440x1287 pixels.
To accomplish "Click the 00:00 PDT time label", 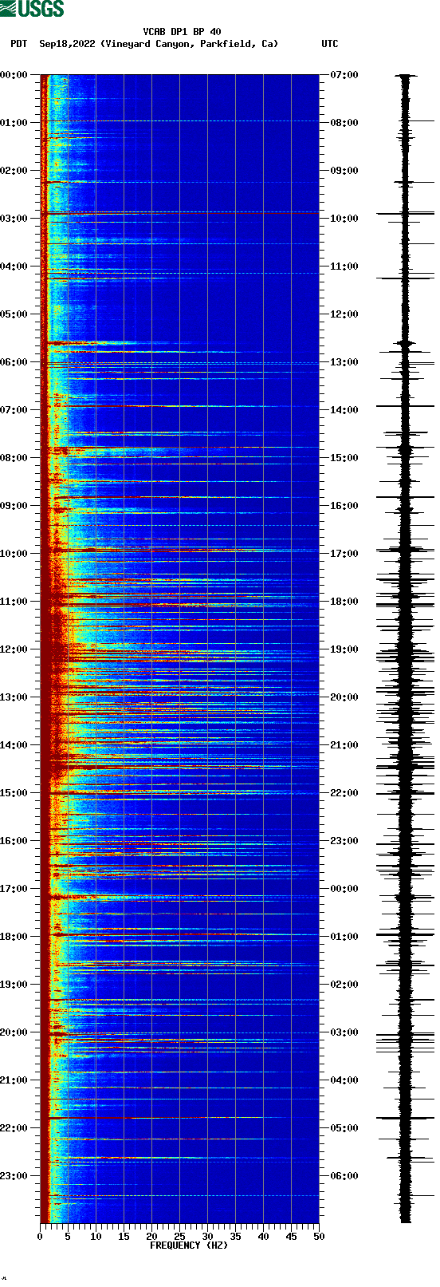I will pyautogui.click(x=14, y=75).
